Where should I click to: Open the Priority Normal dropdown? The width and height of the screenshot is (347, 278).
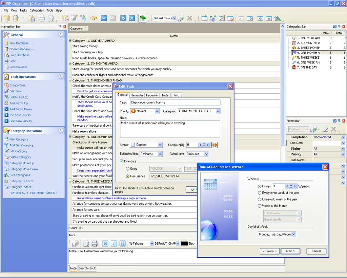pyautogui.click(x=157, y=111)
